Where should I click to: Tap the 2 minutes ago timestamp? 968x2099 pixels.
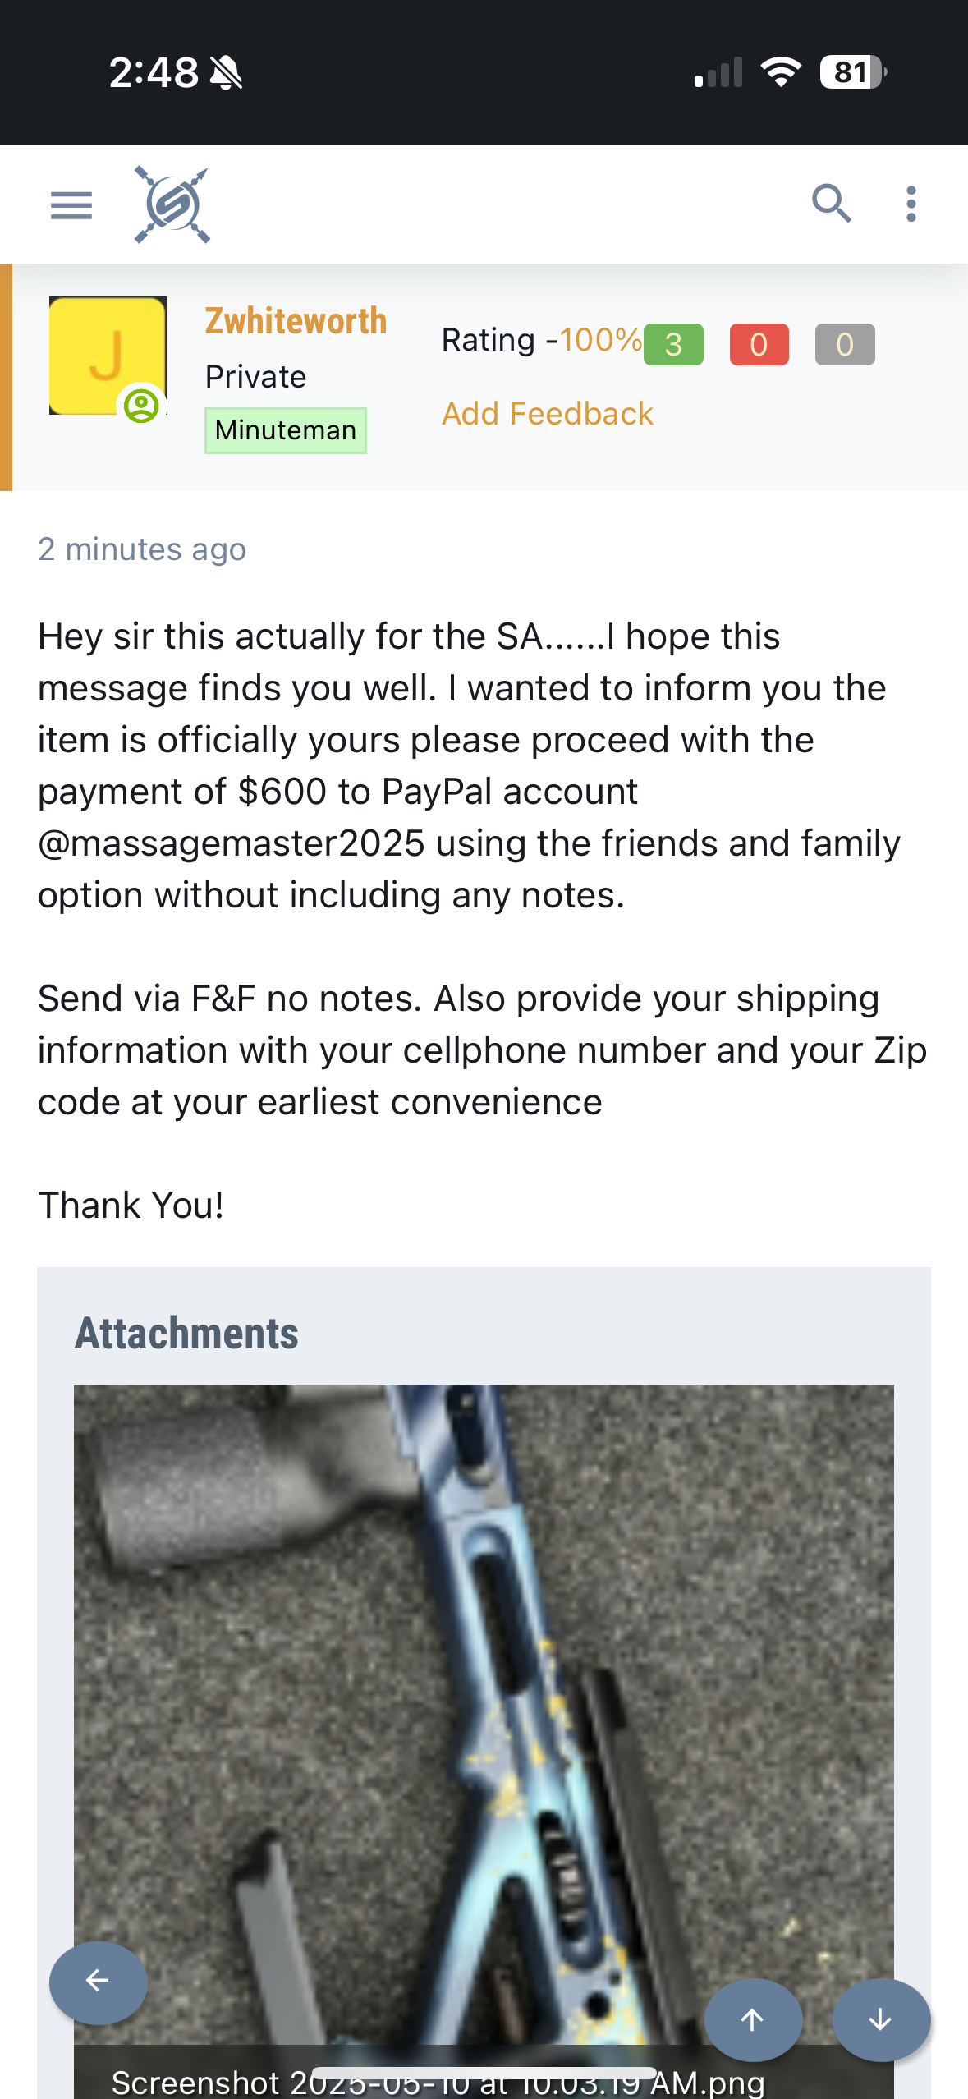[x=142, y=549]
